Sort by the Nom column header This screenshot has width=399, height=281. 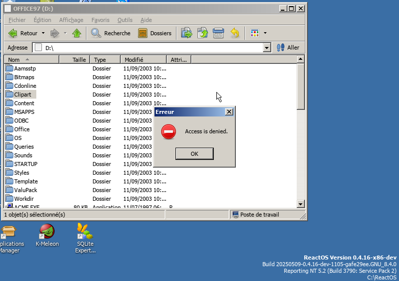32,60
